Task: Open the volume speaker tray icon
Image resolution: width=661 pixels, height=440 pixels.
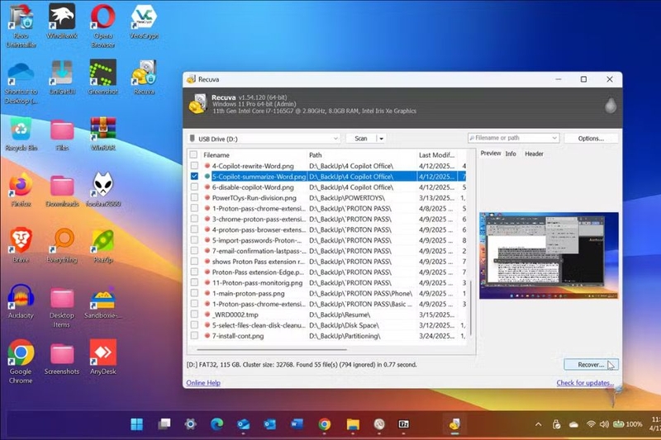Action: [604, 424]
